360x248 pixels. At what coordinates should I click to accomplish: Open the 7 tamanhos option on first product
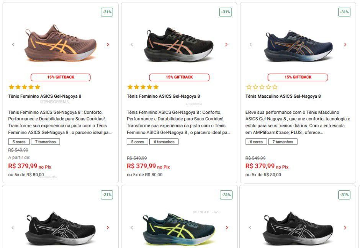click(46, 142)
